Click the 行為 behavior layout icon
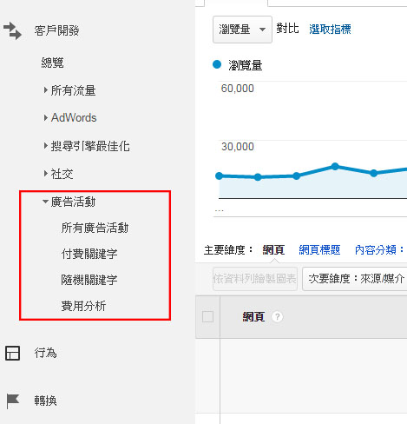 12,353
